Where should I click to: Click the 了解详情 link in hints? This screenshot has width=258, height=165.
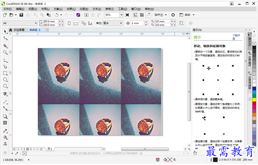(x=236, y=37)
